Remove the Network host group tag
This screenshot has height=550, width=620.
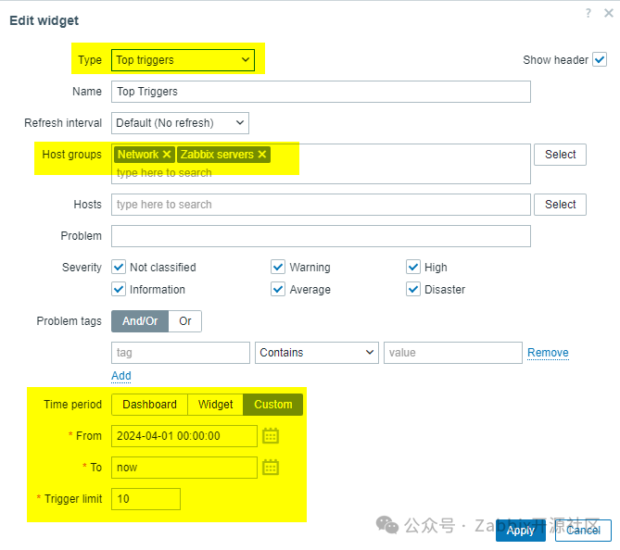coord(167,155)
